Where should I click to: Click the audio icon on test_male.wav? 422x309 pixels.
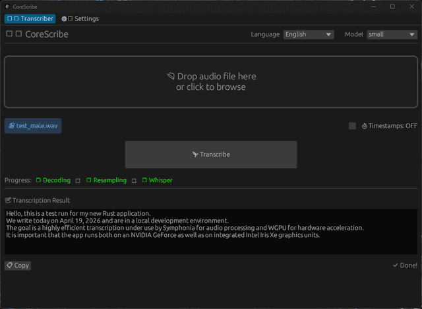12,126
